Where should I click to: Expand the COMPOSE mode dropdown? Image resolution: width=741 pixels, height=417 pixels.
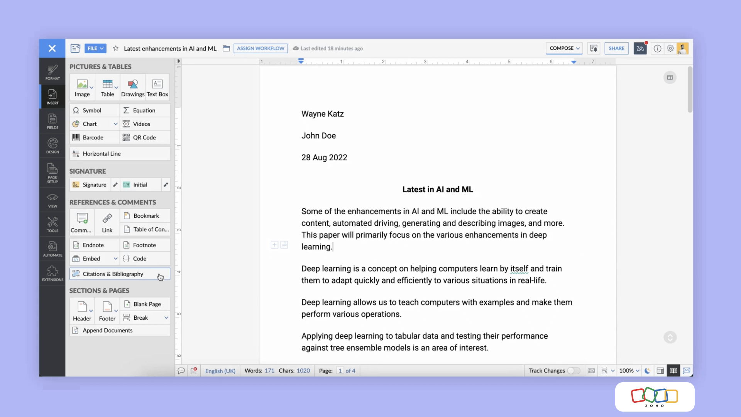(564, 48)
